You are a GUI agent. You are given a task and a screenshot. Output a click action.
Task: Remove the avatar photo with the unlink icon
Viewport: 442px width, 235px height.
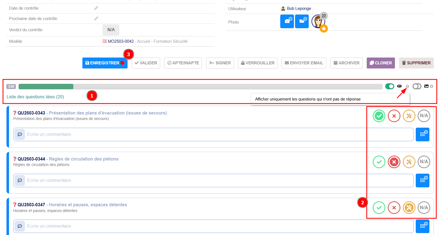324,16
